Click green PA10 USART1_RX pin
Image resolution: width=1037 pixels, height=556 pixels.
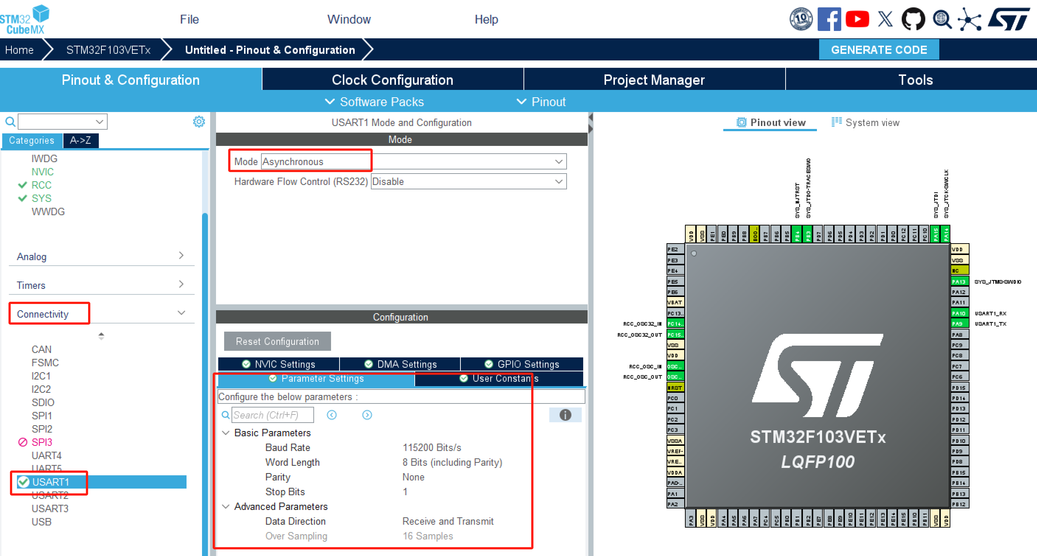click(959, 313)
